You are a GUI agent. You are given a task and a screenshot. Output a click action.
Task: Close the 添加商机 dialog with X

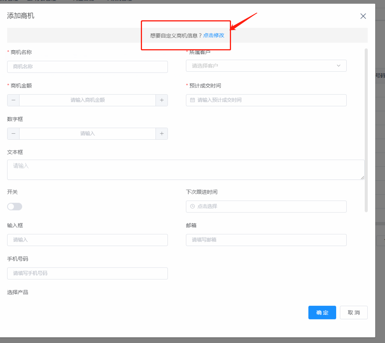[x=363, y=16]
